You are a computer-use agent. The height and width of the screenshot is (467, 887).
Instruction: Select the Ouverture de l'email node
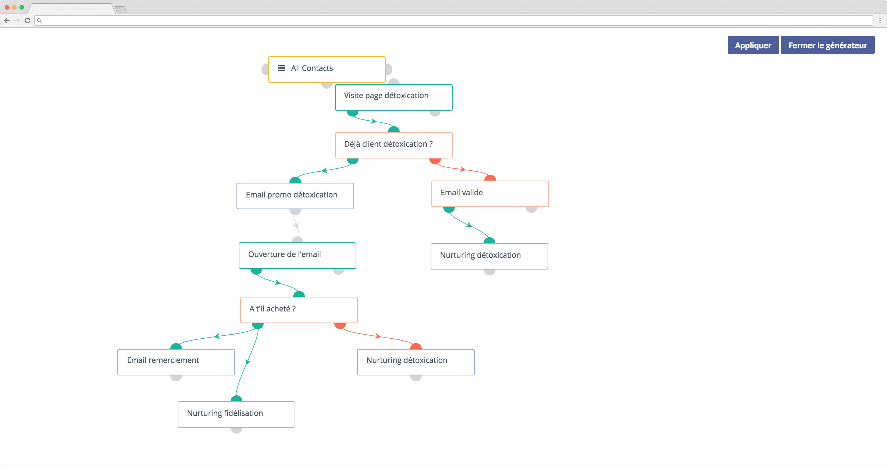click(297, 255)
